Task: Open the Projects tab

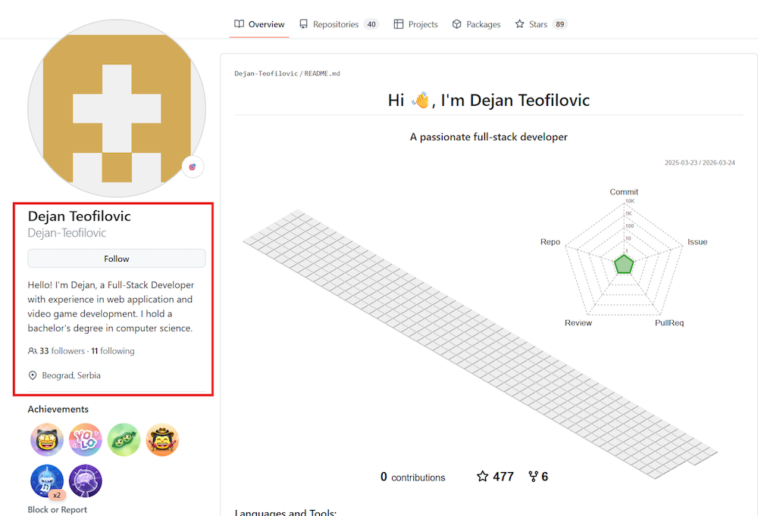Action: coord(415,23)
